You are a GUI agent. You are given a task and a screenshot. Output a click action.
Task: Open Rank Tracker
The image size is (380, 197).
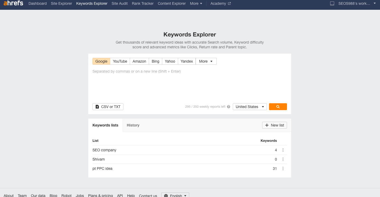[143, 3]
